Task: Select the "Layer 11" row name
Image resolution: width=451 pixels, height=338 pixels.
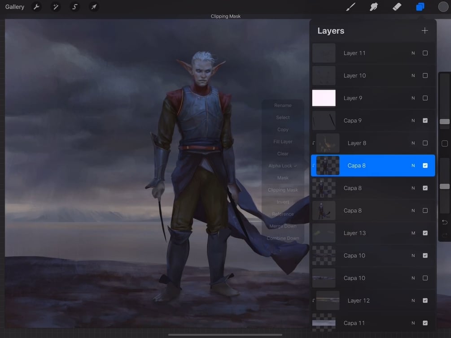Action: click(355, 53)
